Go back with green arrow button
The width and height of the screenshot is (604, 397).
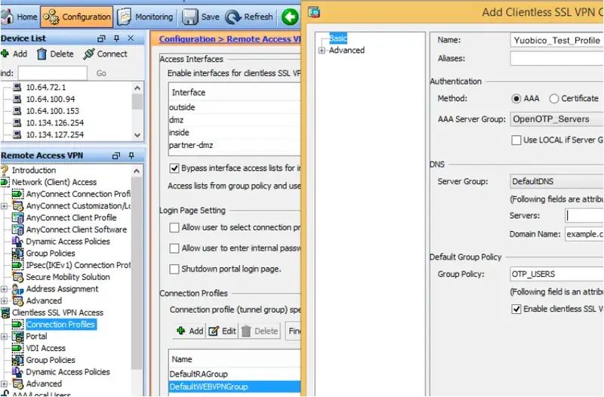[x=290, y=17]
